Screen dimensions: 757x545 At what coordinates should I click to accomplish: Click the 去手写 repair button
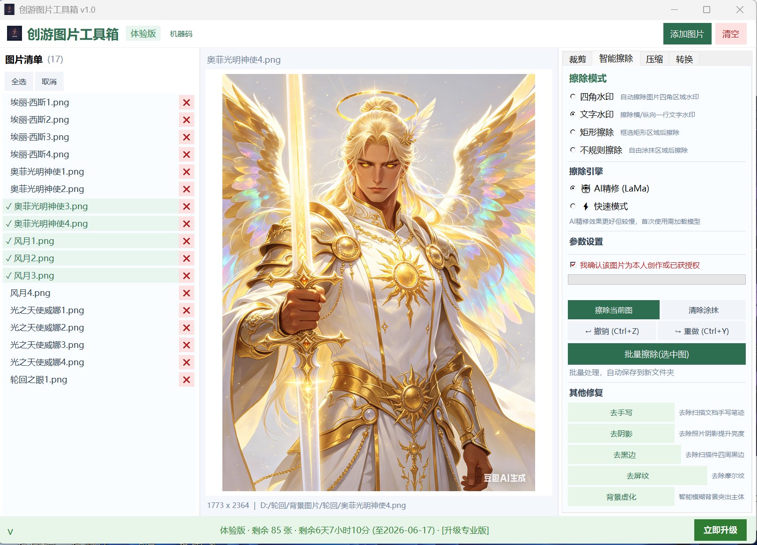coord(621,412)
